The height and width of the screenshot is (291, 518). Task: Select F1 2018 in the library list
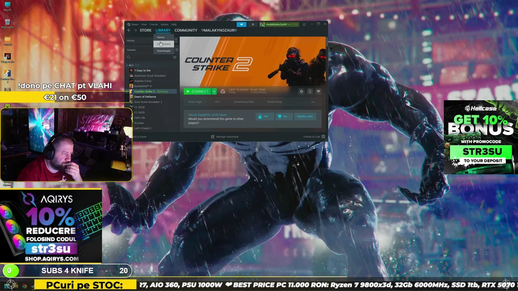(139, 107)
